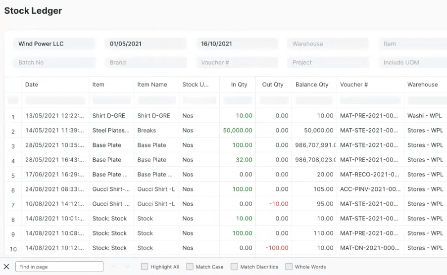Screen dimensions: 447x275
Task: Click the Find in page text field
Action: [x=59, y=267]
